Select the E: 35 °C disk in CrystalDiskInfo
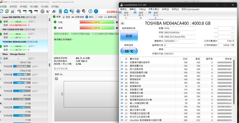Screen dimensions: 239x123 (155, 15)
